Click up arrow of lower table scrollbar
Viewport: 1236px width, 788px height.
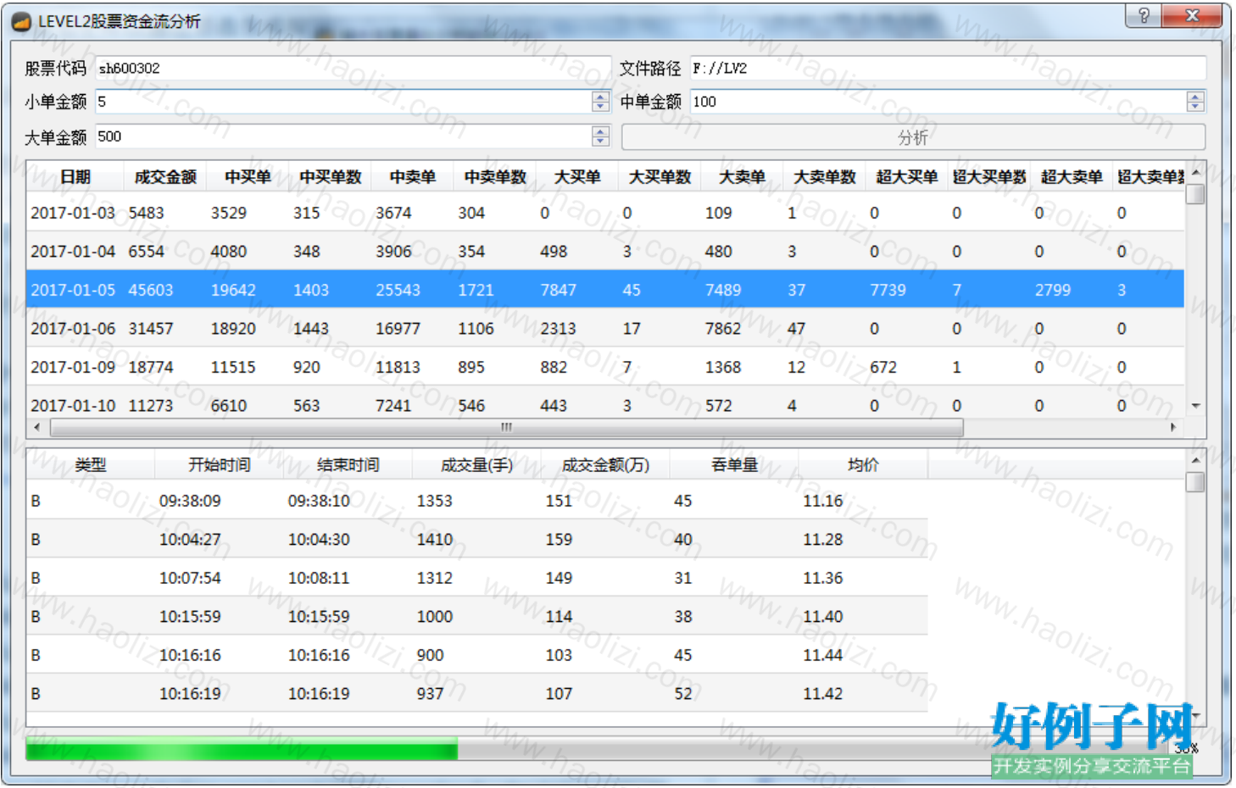[x=1195, y=460]
